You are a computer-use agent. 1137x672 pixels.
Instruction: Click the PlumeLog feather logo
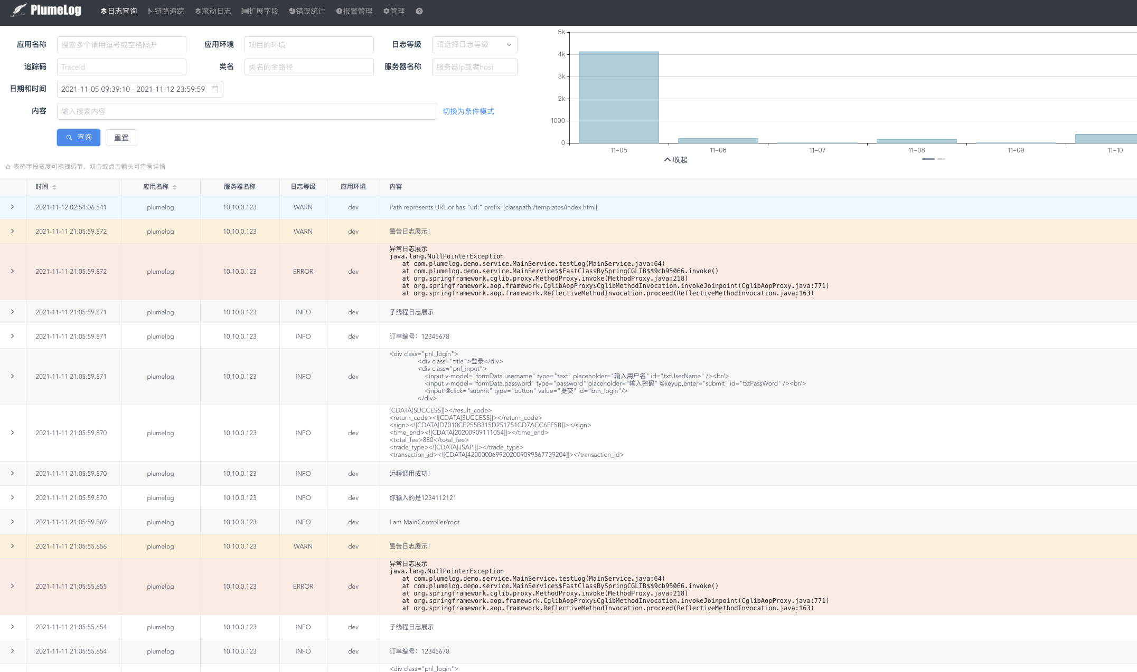46,10
